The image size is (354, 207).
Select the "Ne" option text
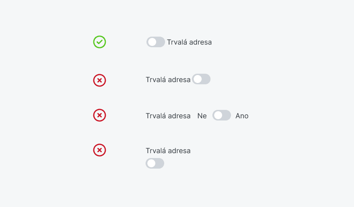click(202, 116)
